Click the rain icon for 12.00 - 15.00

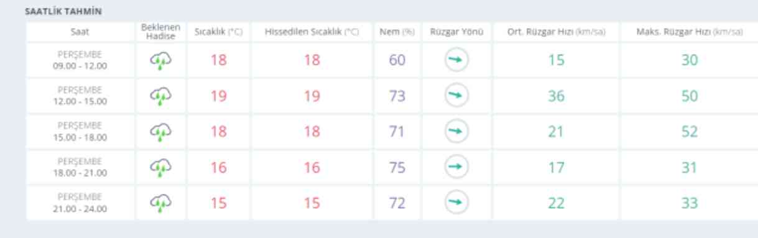[x=160, y=96]
